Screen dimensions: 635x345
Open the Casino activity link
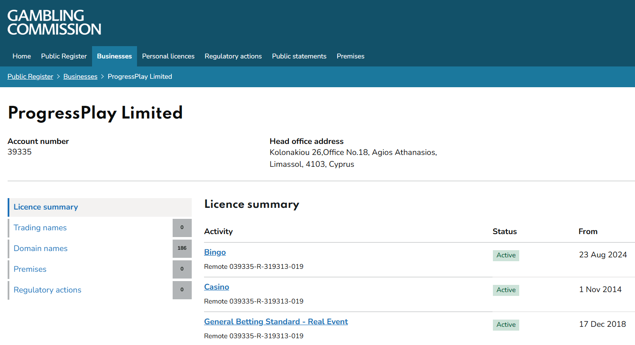(217, 287)
